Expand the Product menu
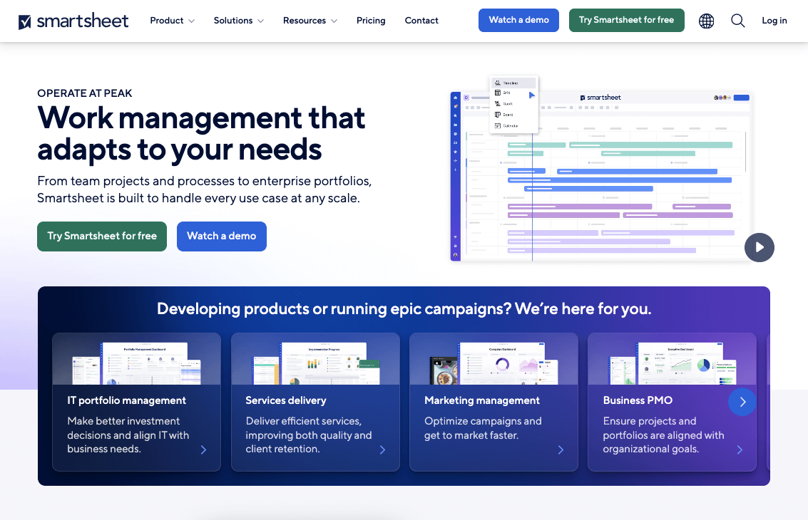 (x=172, y=21)
